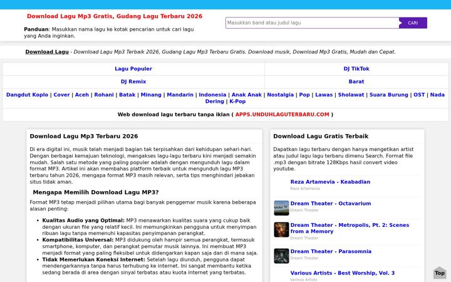451x282 pixels.
Task: Open the DJ Remix category
Action: click(x=133, y=81)
